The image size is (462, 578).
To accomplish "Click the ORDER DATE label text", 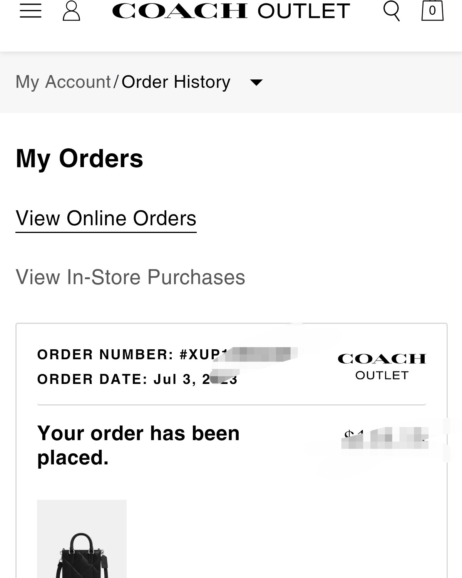I will [x=92, y=379].
